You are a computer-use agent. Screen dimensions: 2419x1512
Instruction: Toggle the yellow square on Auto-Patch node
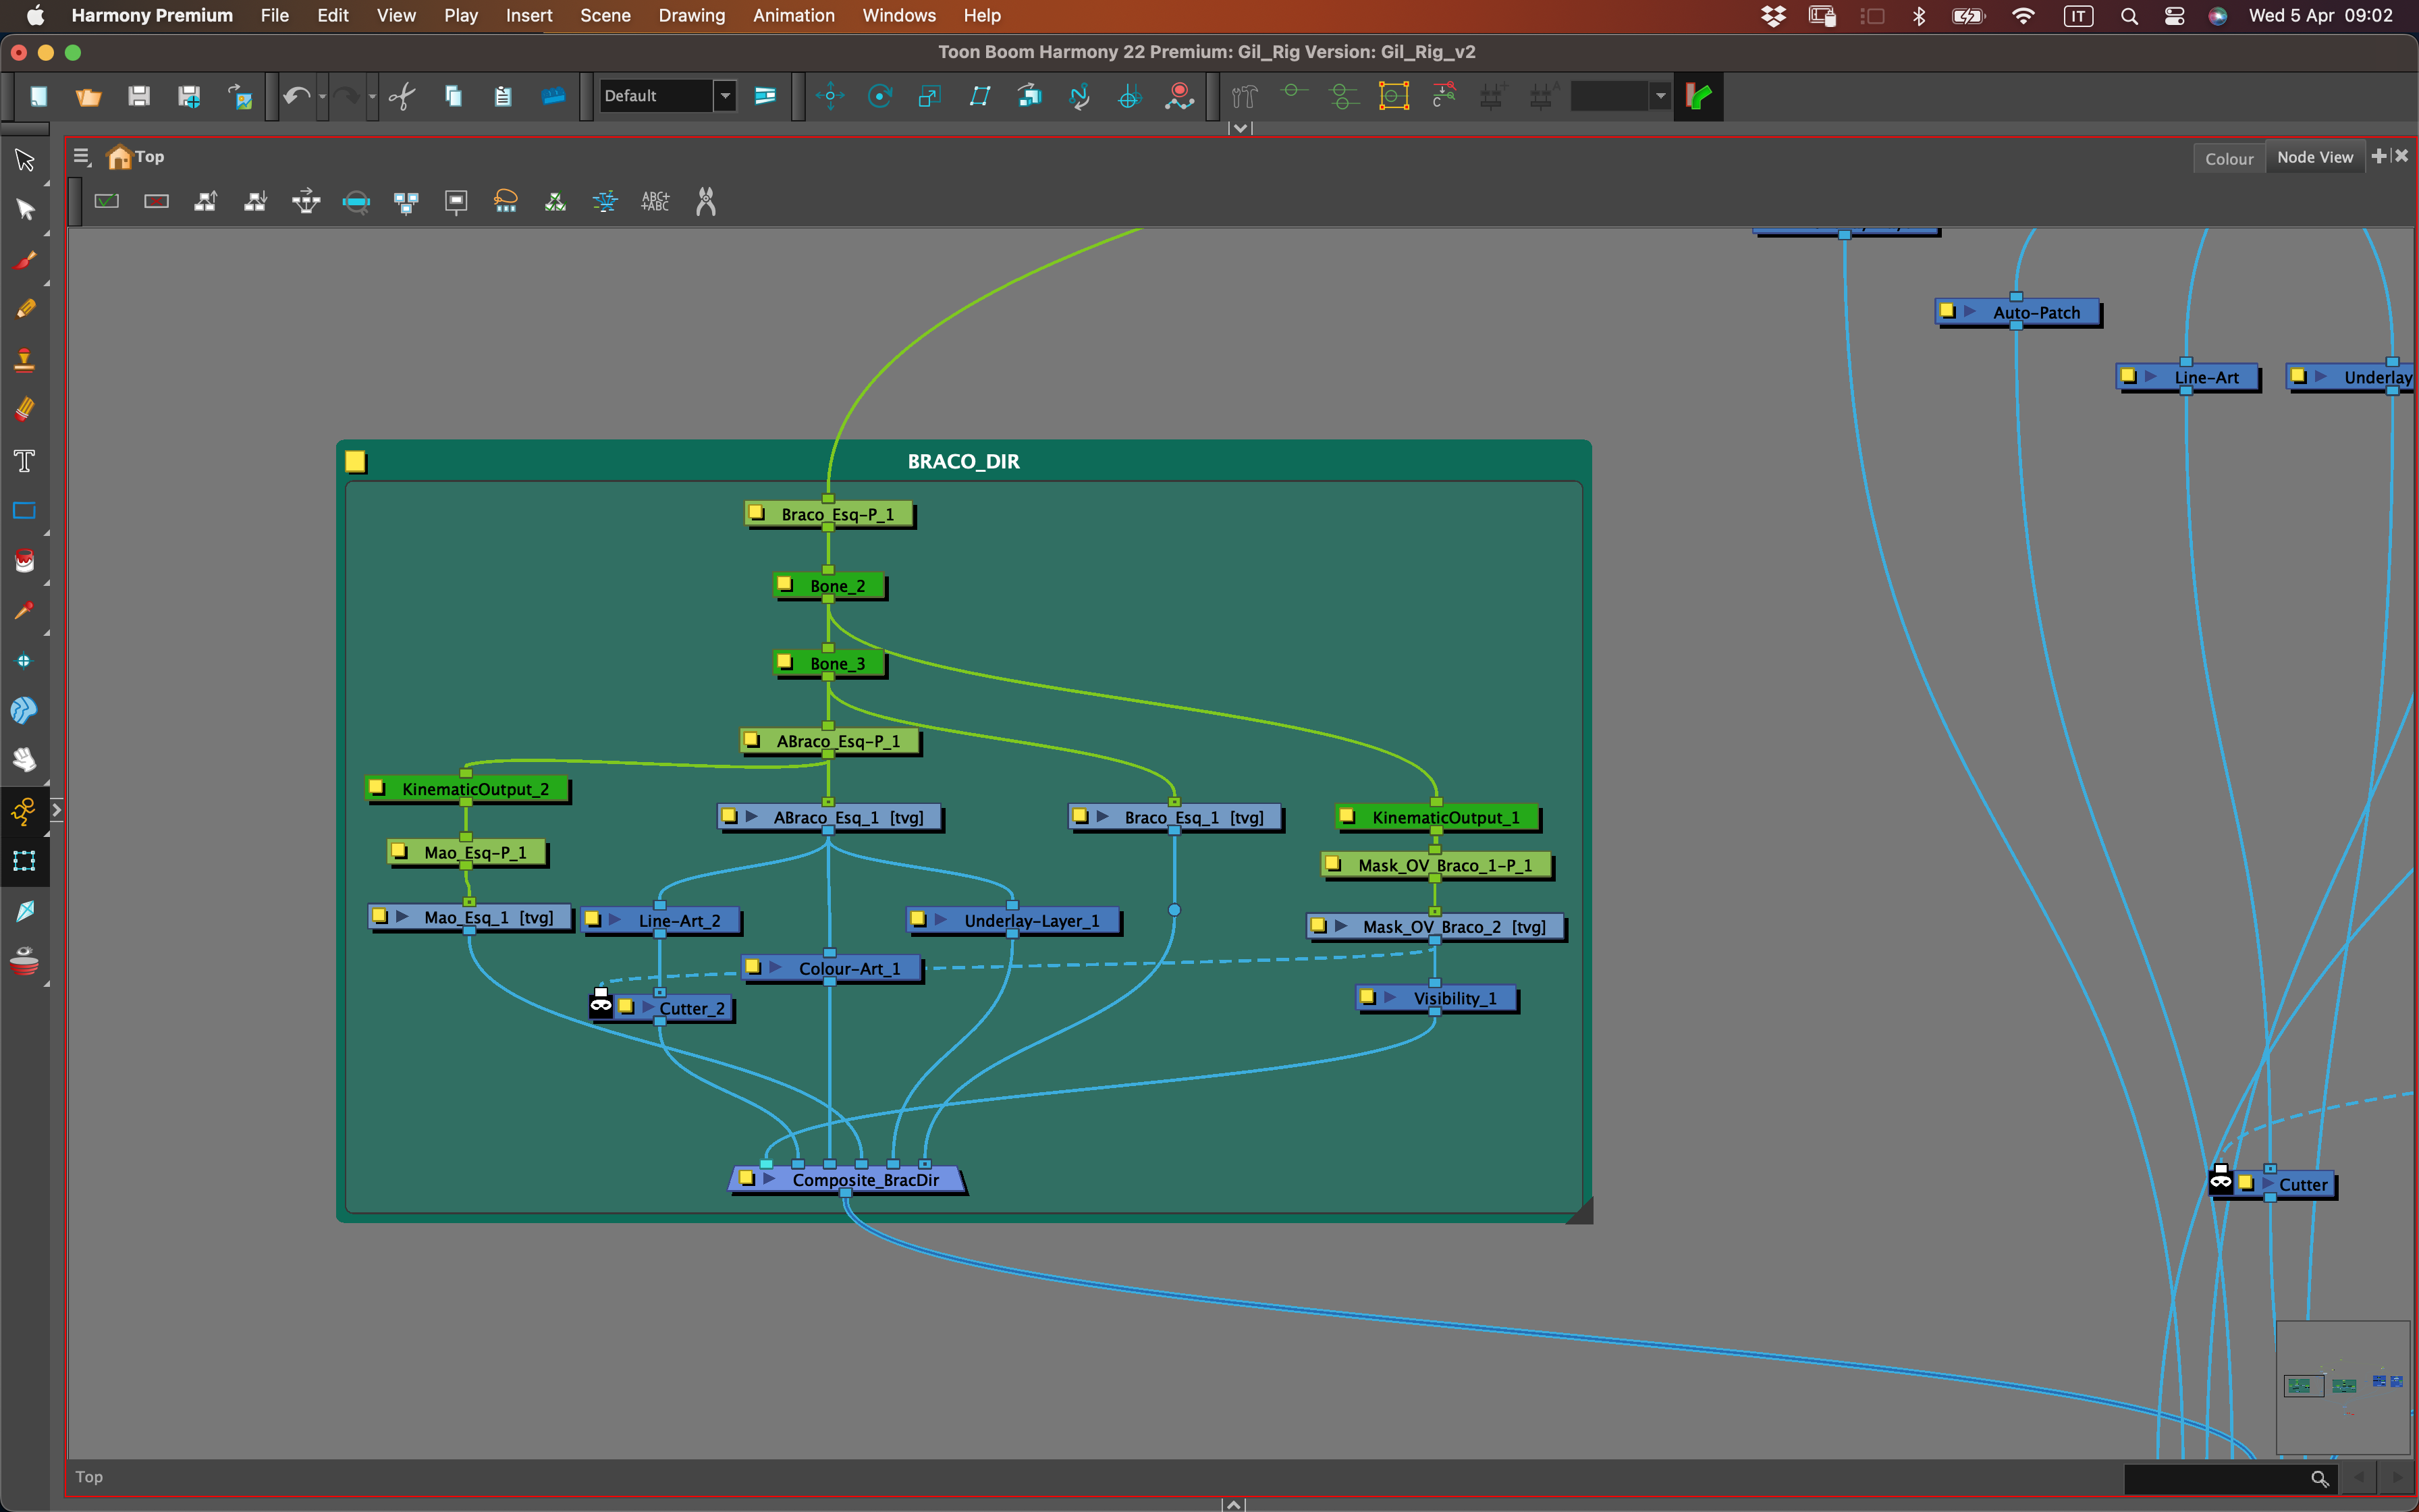tap(1947, 311)
